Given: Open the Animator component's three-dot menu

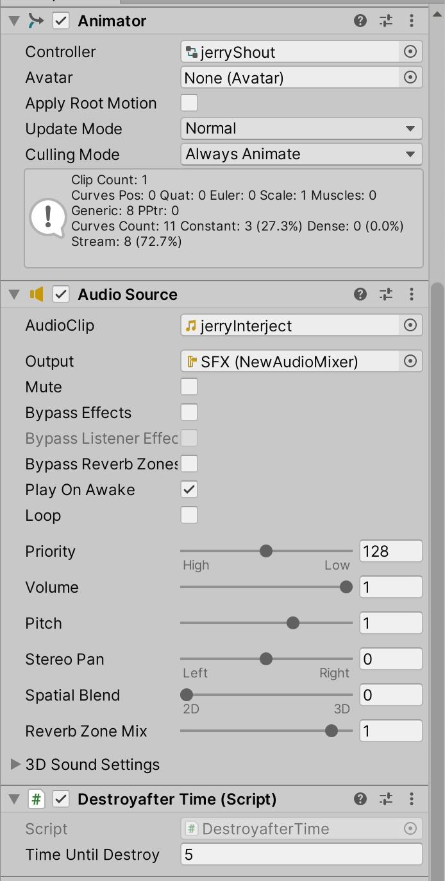Looking at the screenshot, I should [x=412, y=21].
